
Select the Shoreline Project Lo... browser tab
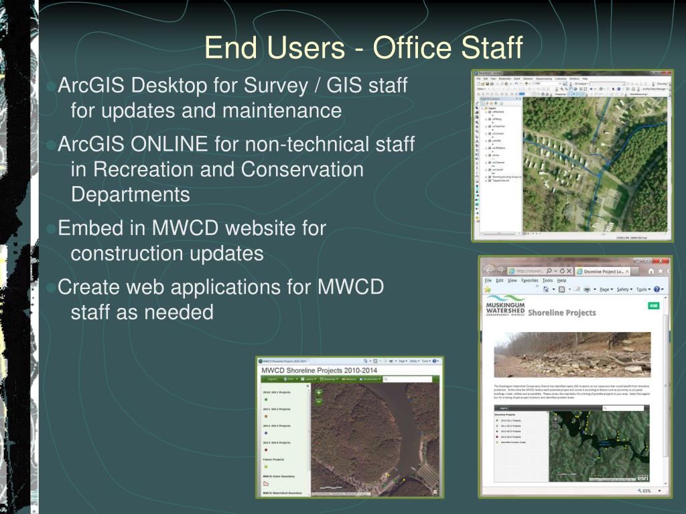pyautogui.click(x=603, y=272)
